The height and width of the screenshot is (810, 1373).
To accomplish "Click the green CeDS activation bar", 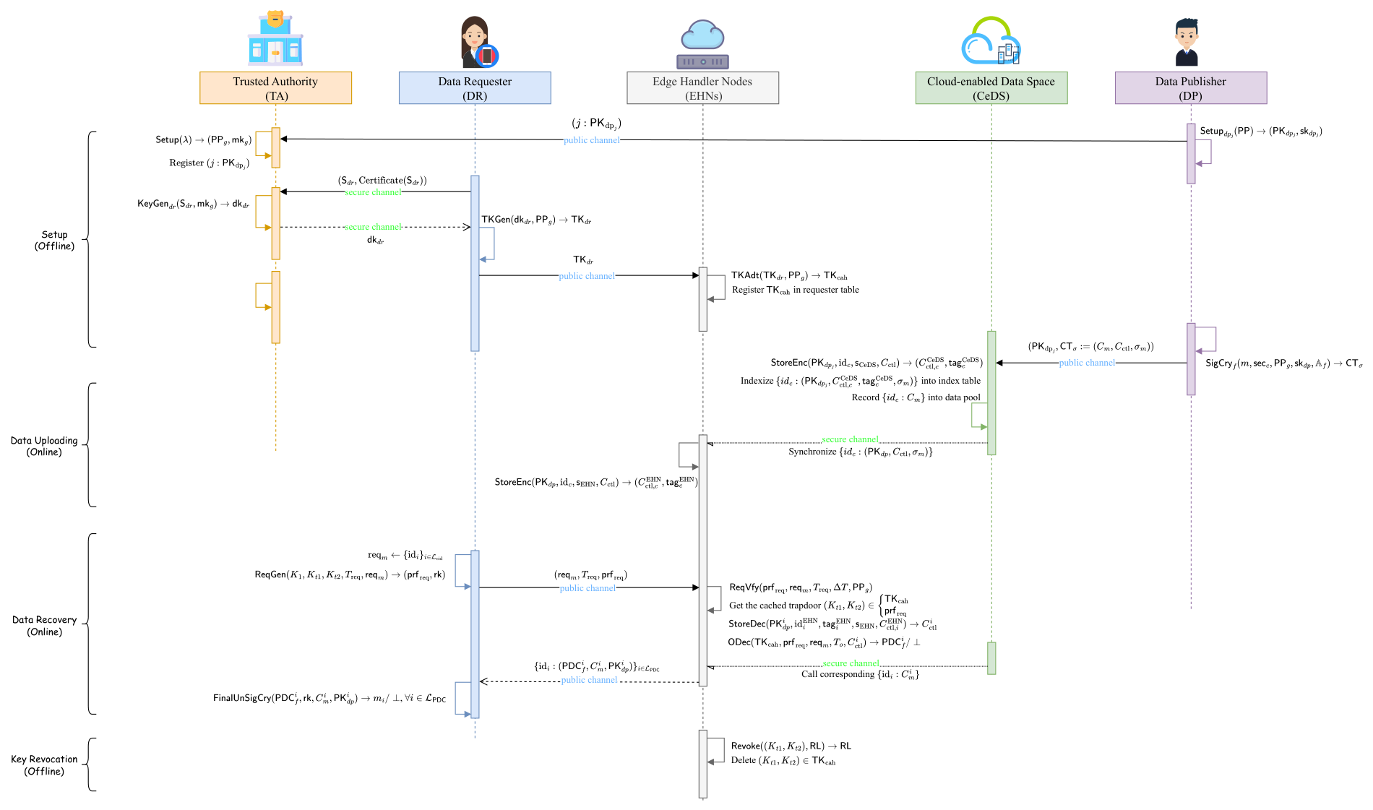I will (x=991, y=393).
